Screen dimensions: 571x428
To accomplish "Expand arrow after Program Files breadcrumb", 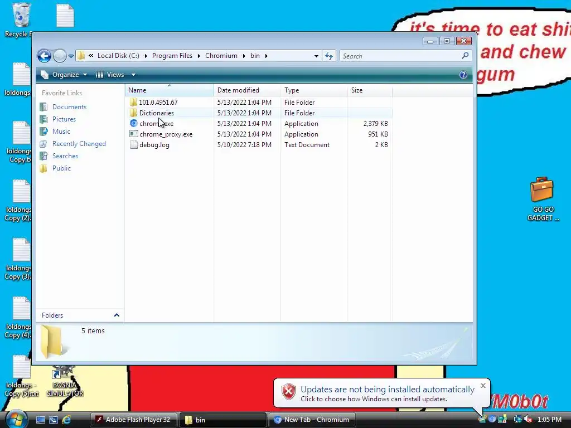I will coord(199,56).
